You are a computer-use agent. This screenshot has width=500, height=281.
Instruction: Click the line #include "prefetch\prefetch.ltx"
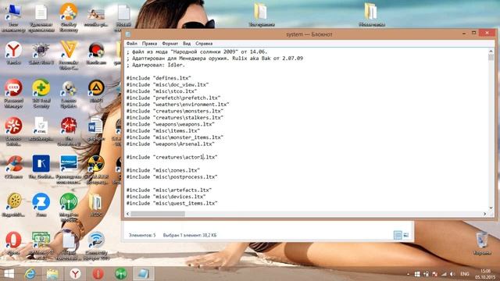pyautogui.click(x=173, y=98)
